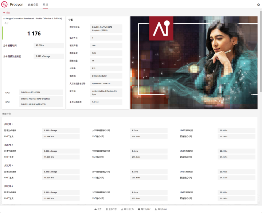Click the Intel(R) UHD Graphics 770 entry
262x213 pixels.
tap(33, 104)
